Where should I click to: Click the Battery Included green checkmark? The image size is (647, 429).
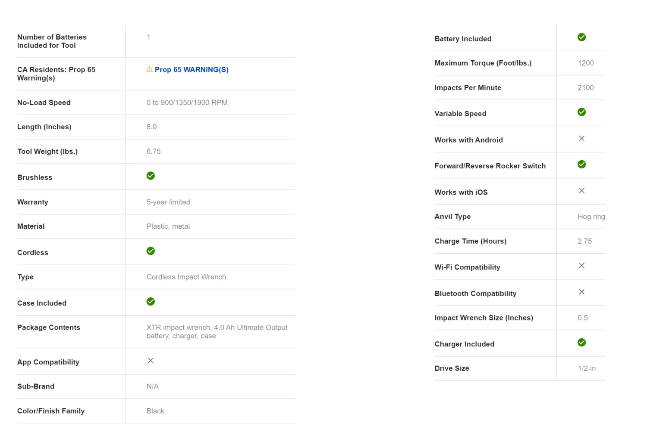[x=581, y=37]
